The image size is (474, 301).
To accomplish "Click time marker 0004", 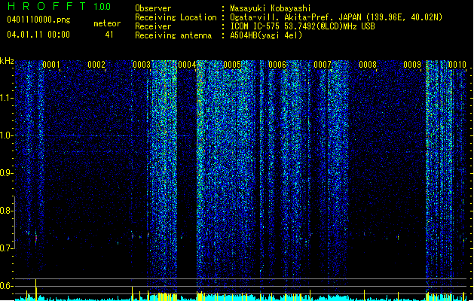I will point(187,65).
